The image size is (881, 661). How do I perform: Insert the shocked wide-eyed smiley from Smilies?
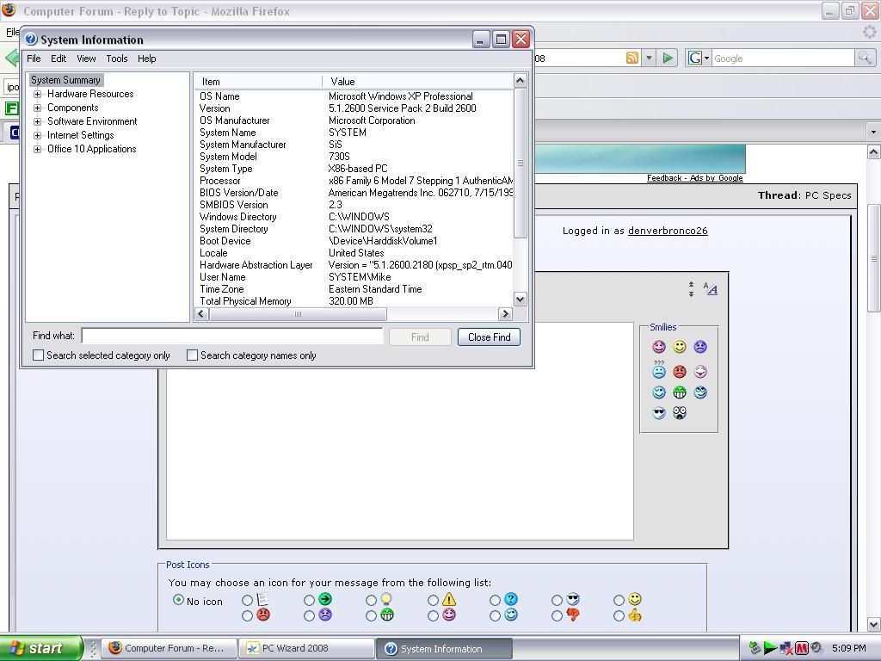point(680,413)
